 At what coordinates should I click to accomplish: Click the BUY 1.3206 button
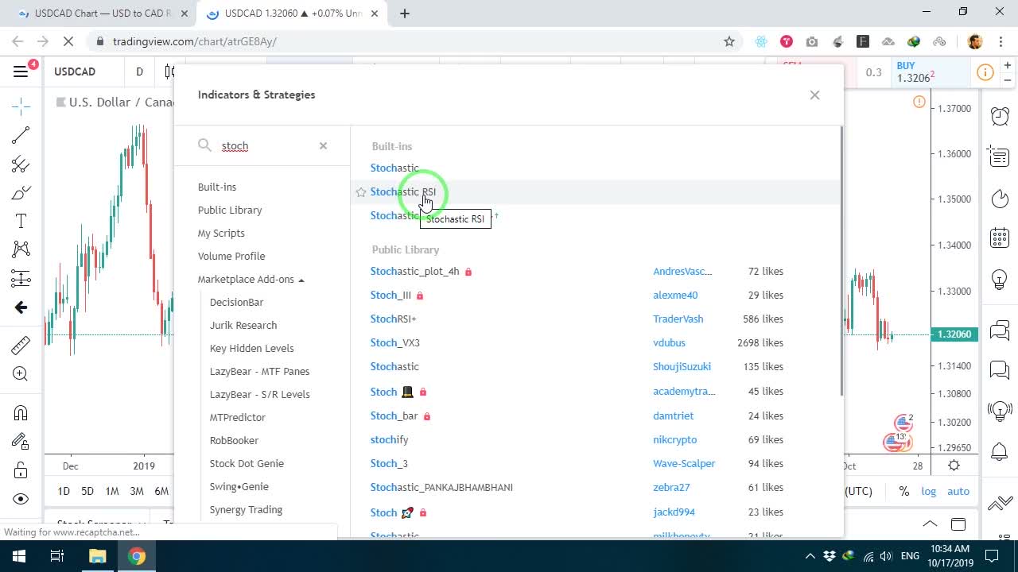coord(930,71)
